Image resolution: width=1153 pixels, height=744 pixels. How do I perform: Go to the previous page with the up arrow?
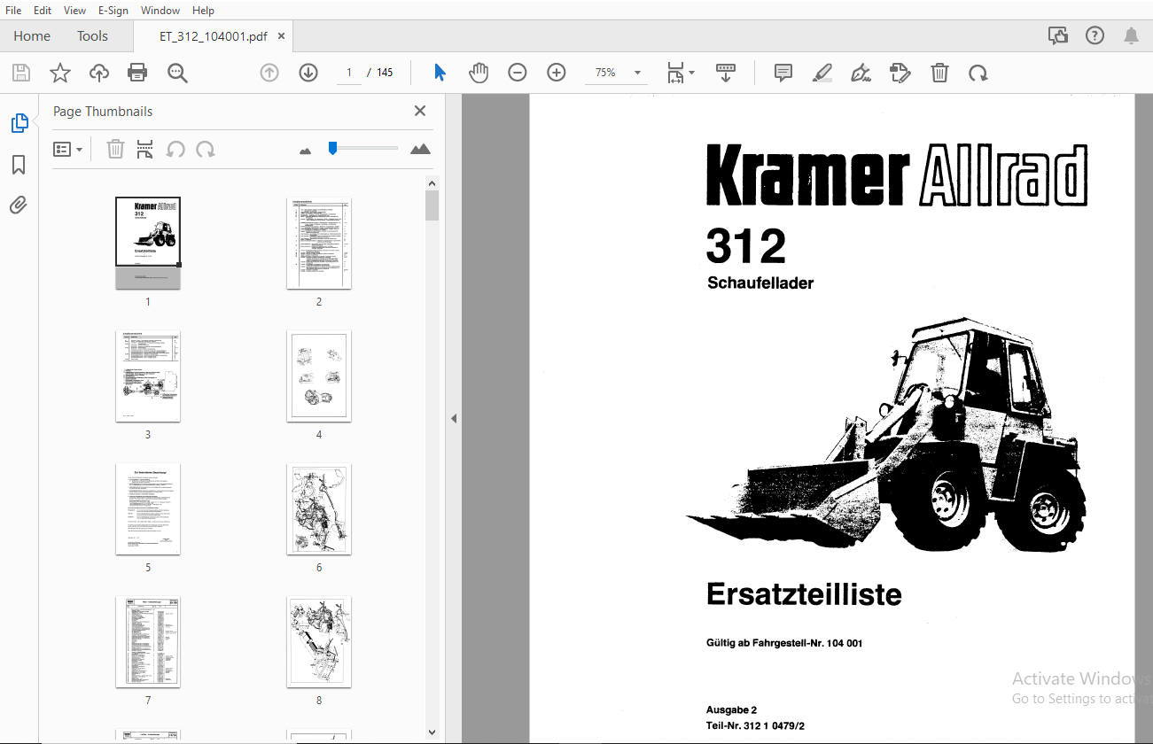269,73
